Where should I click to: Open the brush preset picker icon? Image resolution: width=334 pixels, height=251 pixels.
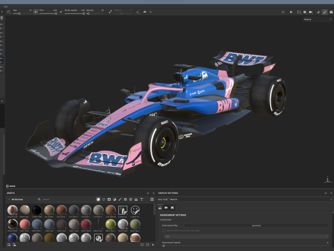8,12
